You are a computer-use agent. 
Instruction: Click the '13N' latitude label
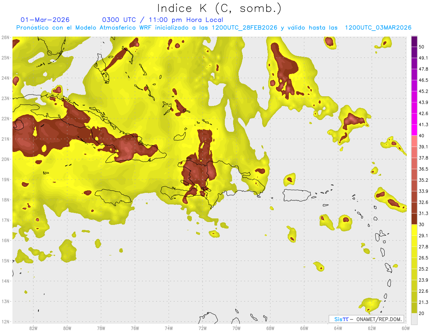[x=5, y=301]
